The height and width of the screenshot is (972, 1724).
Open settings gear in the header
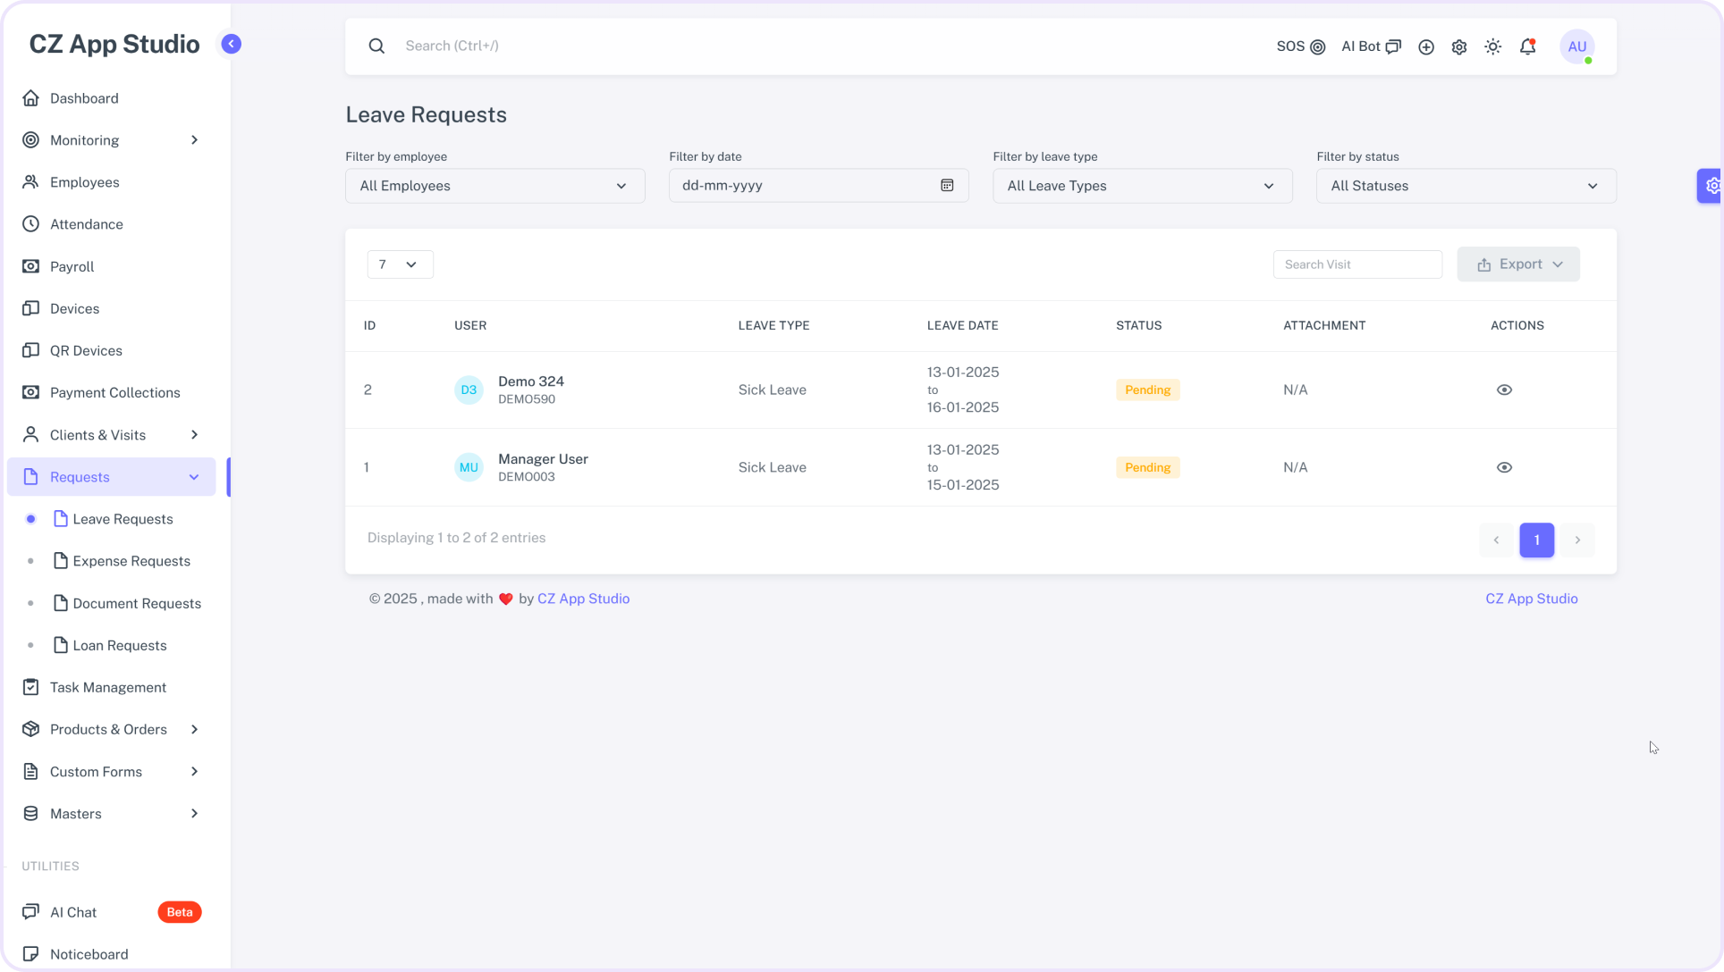[x=1458, y=46]
